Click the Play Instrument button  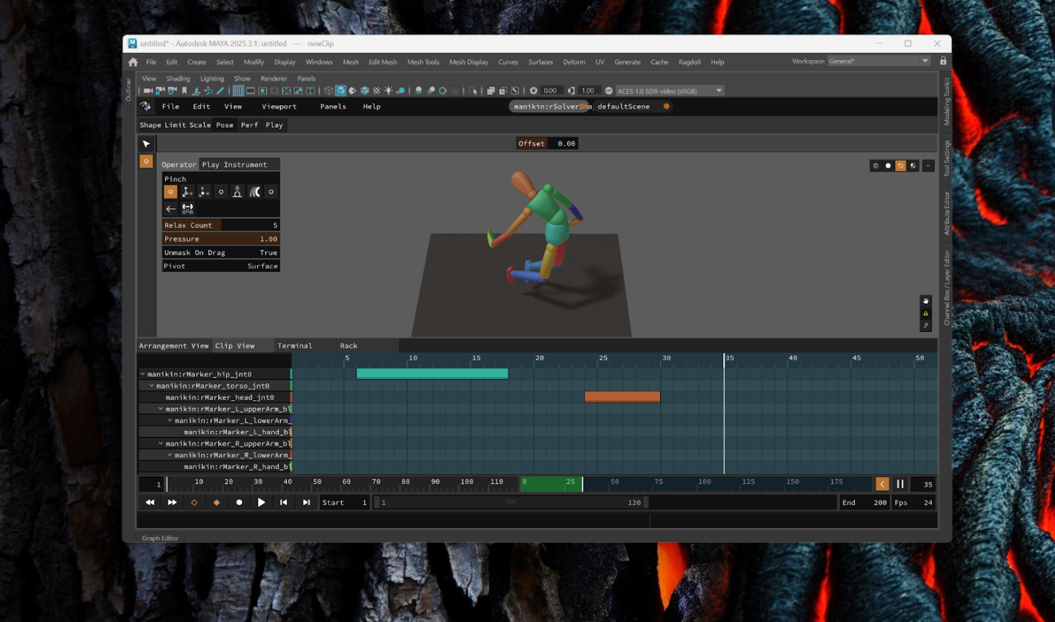[234, 165]
